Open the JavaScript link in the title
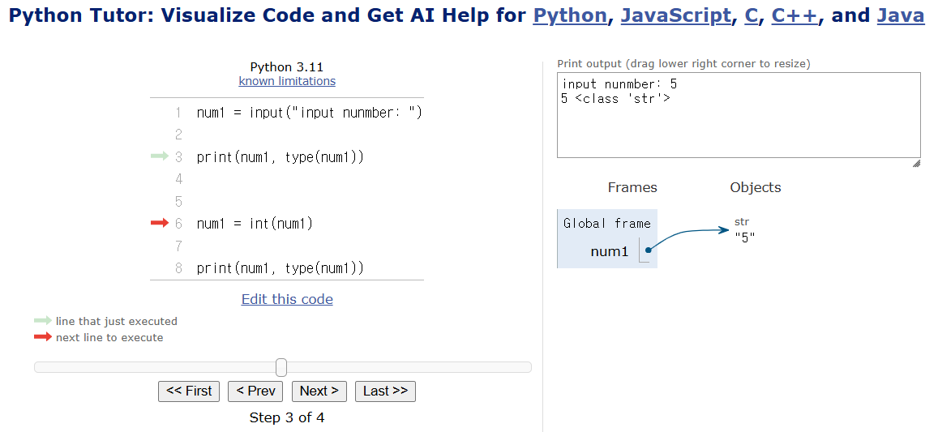The height and width of the screenshot is (432, 938). pyautogui.click(x=675, y=15)
